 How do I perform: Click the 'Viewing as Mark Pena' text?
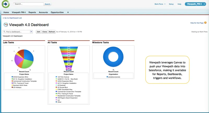click(x=199, y=32)
